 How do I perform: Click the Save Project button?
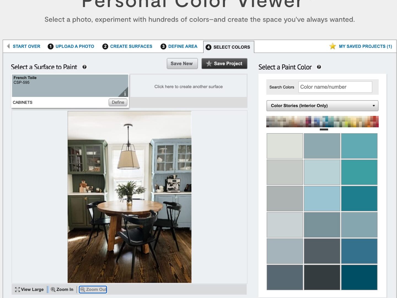224,64
